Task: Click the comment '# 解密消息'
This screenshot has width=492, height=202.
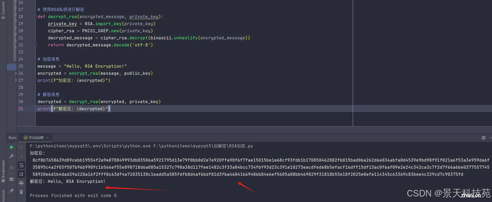Action: coord(49,95)
